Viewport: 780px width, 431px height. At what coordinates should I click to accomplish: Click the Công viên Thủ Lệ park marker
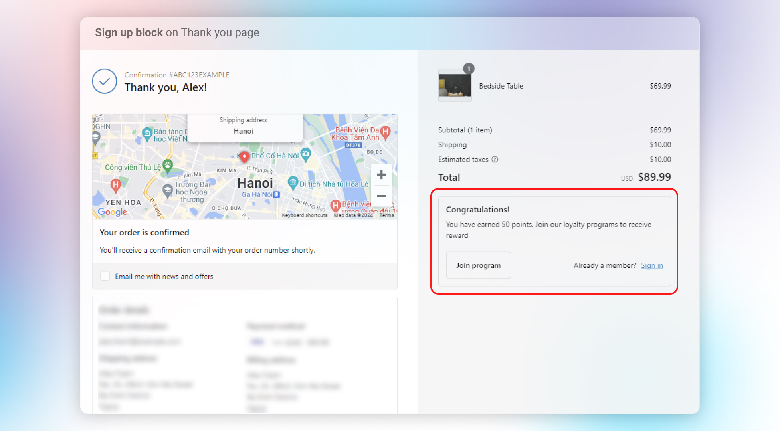coord(168,166)
